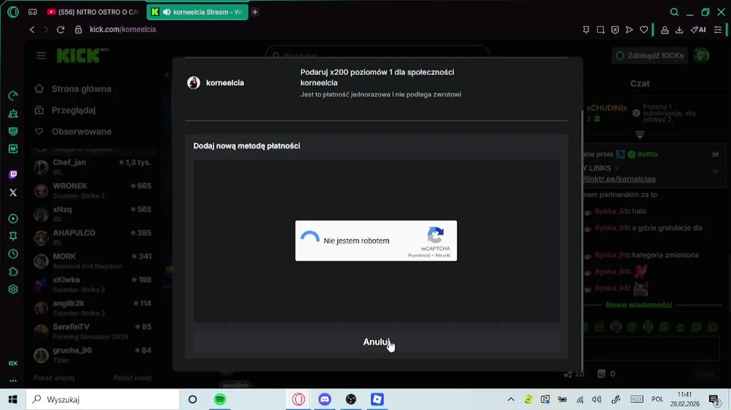Click the Anuluj cancel button
This screenshot has width=731, height=410.
pos(376,342)
